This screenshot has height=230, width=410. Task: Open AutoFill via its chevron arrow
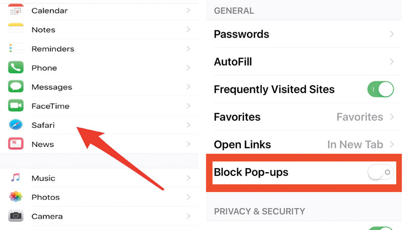coord(392,62)
